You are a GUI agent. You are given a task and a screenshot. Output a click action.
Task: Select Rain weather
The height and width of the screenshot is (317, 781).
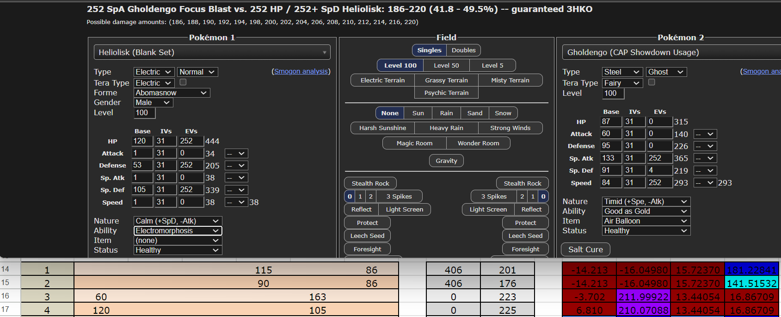(446, 113)
